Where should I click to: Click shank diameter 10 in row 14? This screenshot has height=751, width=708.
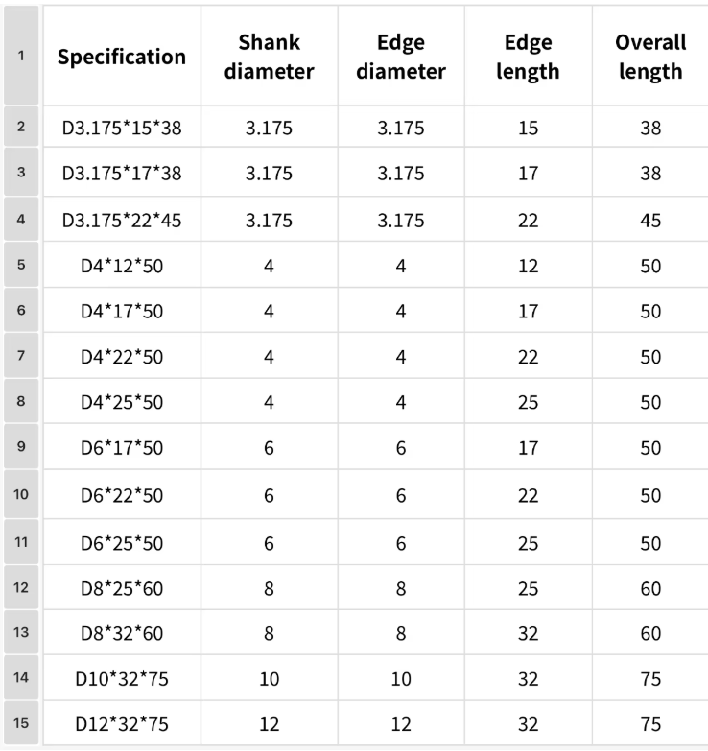(x=269, y=679)
